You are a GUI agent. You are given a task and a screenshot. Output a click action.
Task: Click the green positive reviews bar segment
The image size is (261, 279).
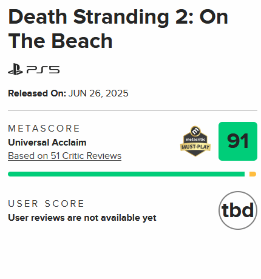click(x=126, y=174)
